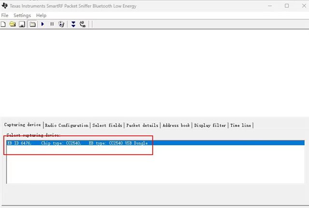Open the File menu
The width and height of the screenshot is (309, 208).
click(5, 15)
